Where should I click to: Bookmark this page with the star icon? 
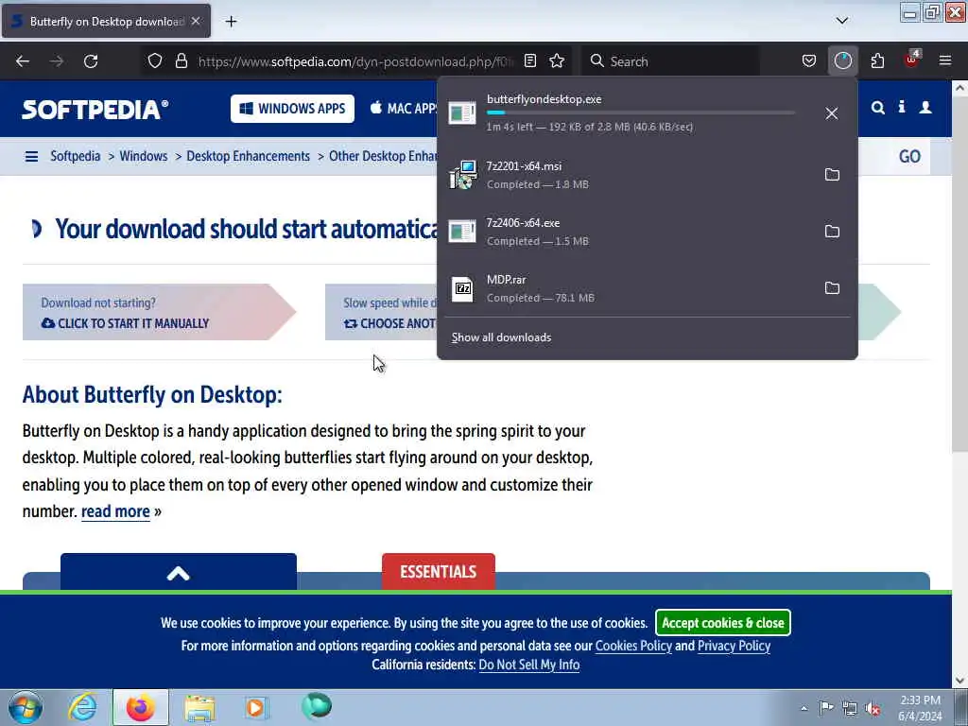[557, 61]
